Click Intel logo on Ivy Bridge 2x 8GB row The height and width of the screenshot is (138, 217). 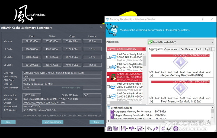pos(113,87)
